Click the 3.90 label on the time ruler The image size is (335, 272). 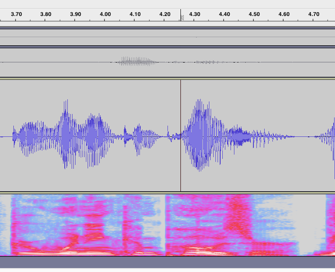(x=76, y=14)
